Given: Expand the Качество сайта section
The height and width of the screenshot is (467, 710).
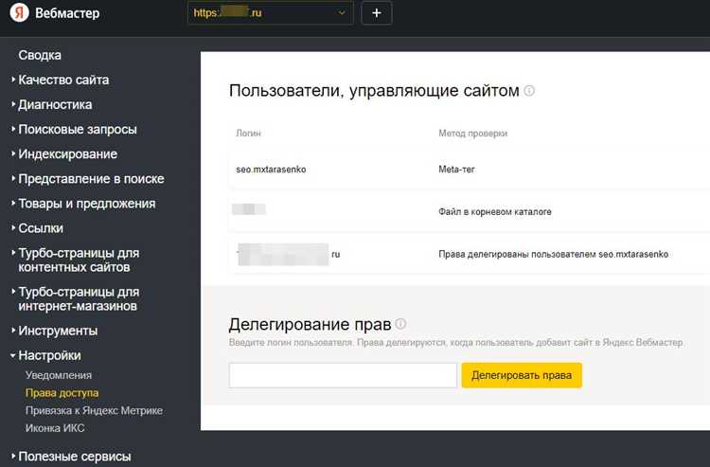Looking at the screenshot, I should click(x=63, y=81).
